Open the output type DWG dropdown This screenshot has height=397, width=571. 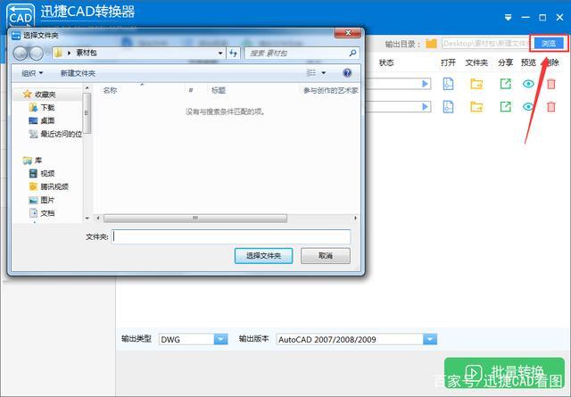(220, 339)
